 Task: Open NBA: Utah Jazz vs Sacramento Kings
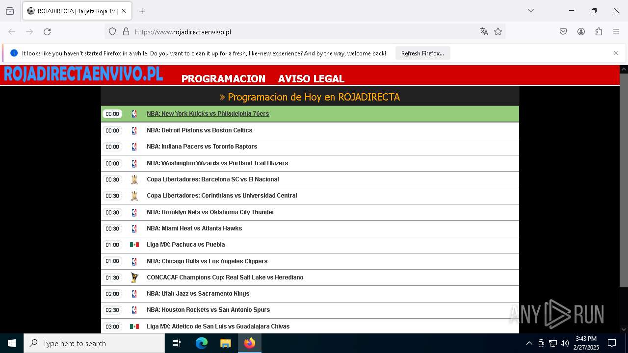click(198, 294)
